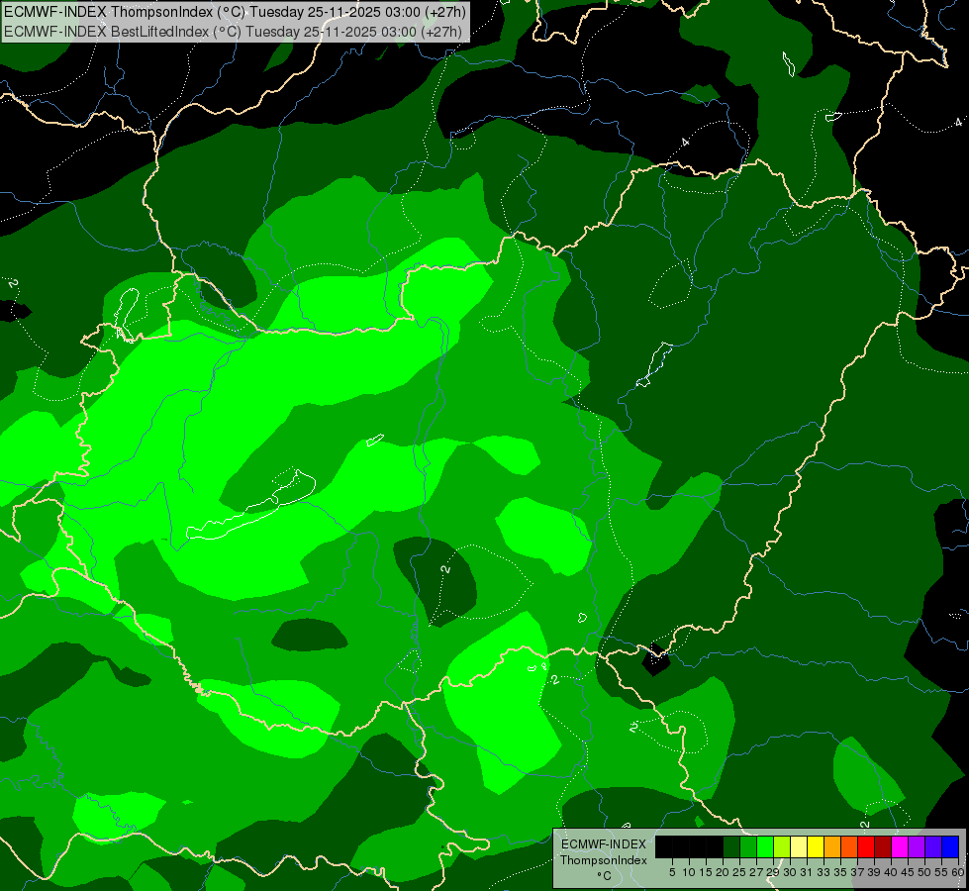Click the legend's ThompsonIndex label
The width and height of the screenshot is (969, 891).
(604, 860)
